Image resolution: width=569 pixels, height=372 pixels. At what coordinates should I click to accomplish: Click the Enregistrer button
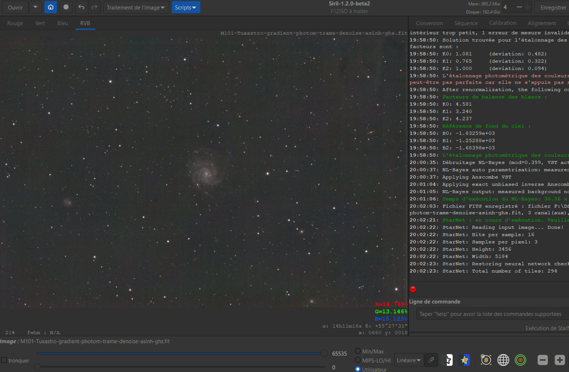(x=553, y=7)
